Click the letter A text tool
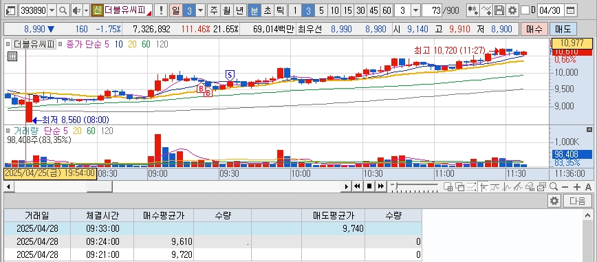 coord(588,187)
